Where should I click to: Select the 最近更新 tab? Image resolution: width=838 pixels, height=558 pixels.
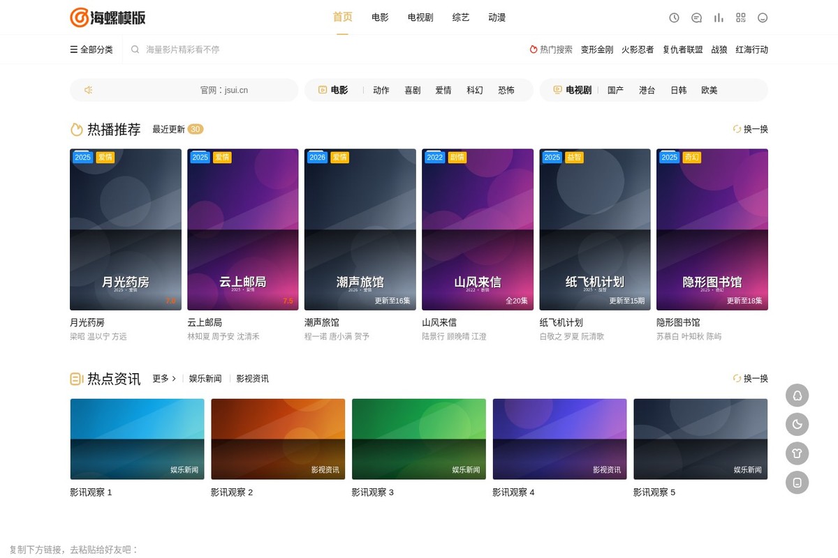(x=177, y=129)
